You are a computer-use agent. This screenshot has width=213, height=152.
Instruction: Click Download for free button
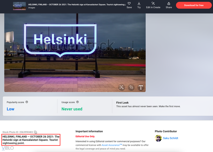[x=194, y=5]
